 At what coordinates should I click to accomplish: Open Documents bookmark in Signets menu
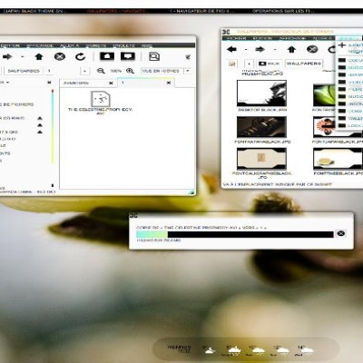click(x=350, y=60)
